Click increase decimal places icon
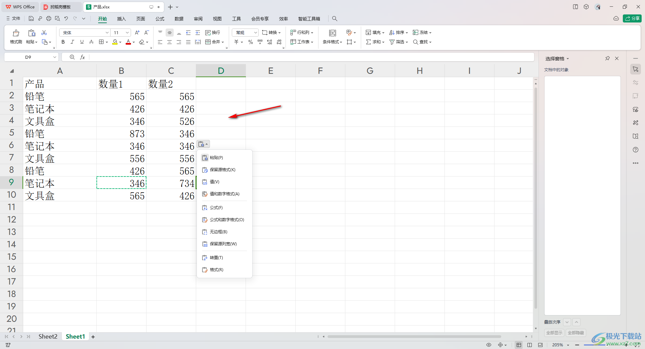645x349 pixels. [269, 42]
